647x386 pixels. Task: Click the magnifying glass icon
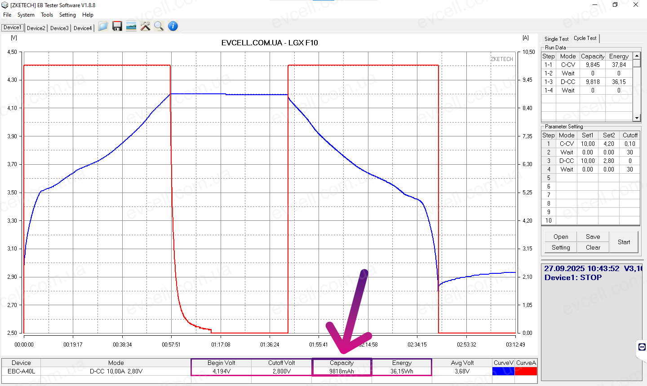point(159,26)
